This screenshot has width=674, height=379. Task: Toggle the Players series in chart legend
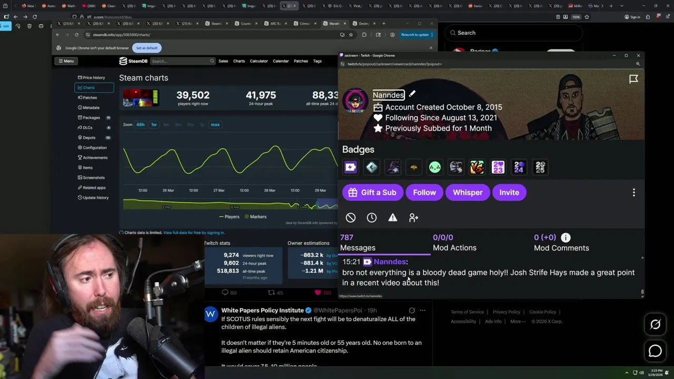[x=229, y=216]
